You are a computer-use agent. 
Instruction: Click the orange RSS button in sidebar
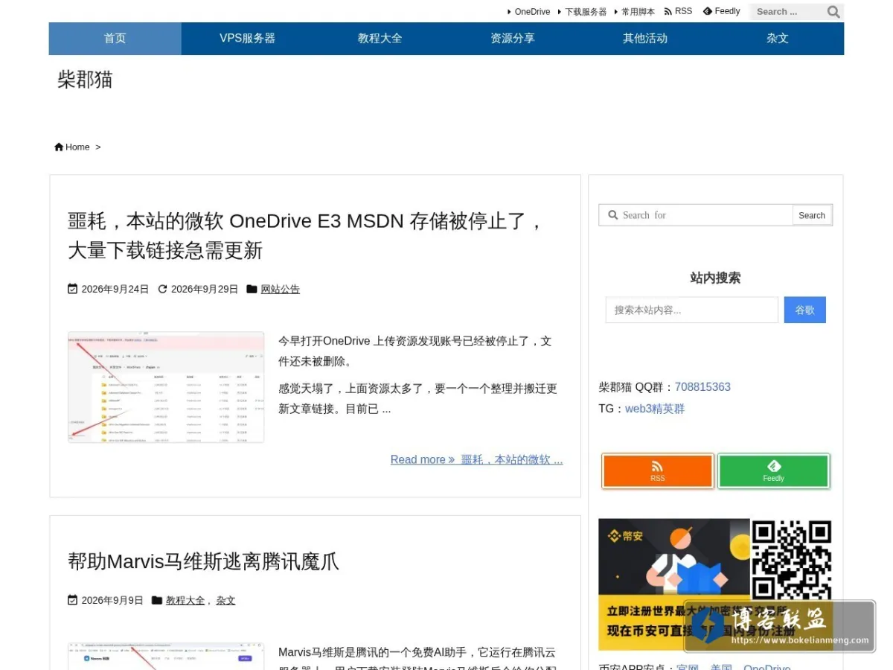(x=657, y=471)
